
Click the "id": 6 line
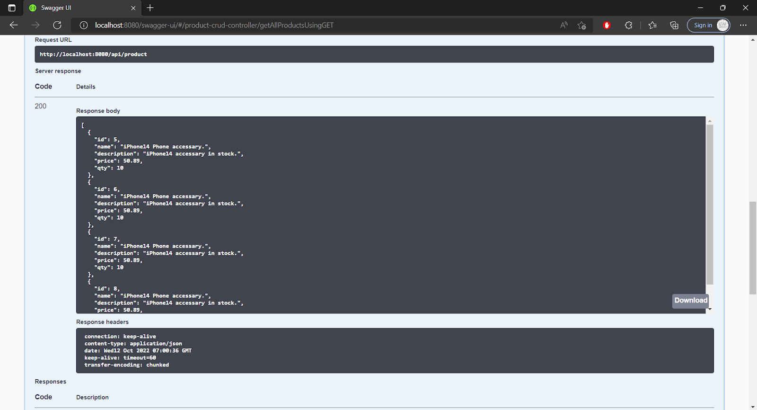click(x=107, y=189)
